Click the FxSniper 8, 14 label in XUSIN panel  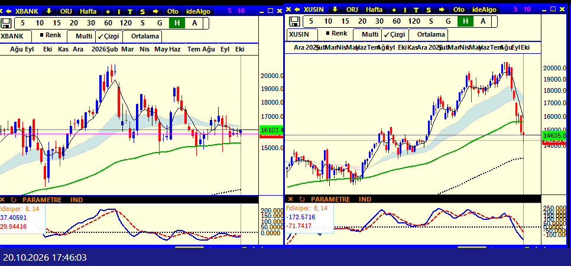point(307,209)
